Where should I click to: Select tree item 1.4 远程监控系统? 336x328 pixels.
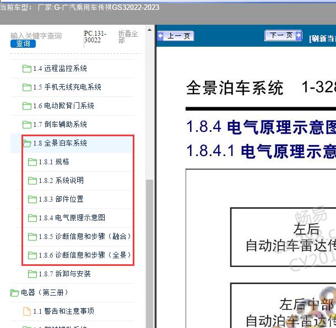60,68
